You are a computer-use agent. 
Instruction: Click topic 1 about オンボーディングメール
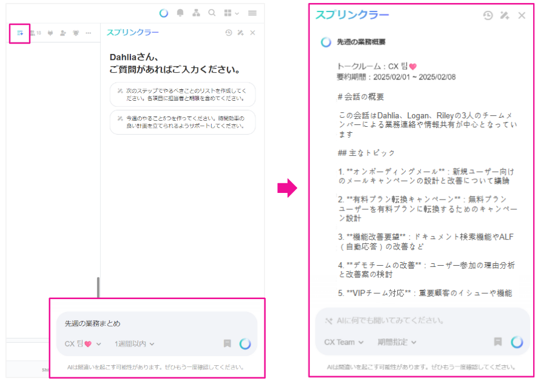tap(426, 176)
